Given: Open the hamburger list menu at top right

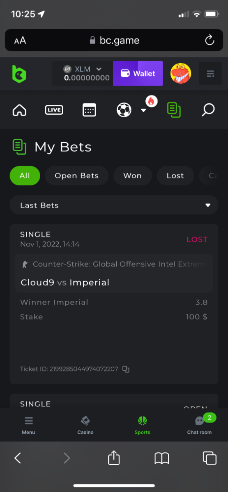Looking at the screenshot, I should point(210,74).
